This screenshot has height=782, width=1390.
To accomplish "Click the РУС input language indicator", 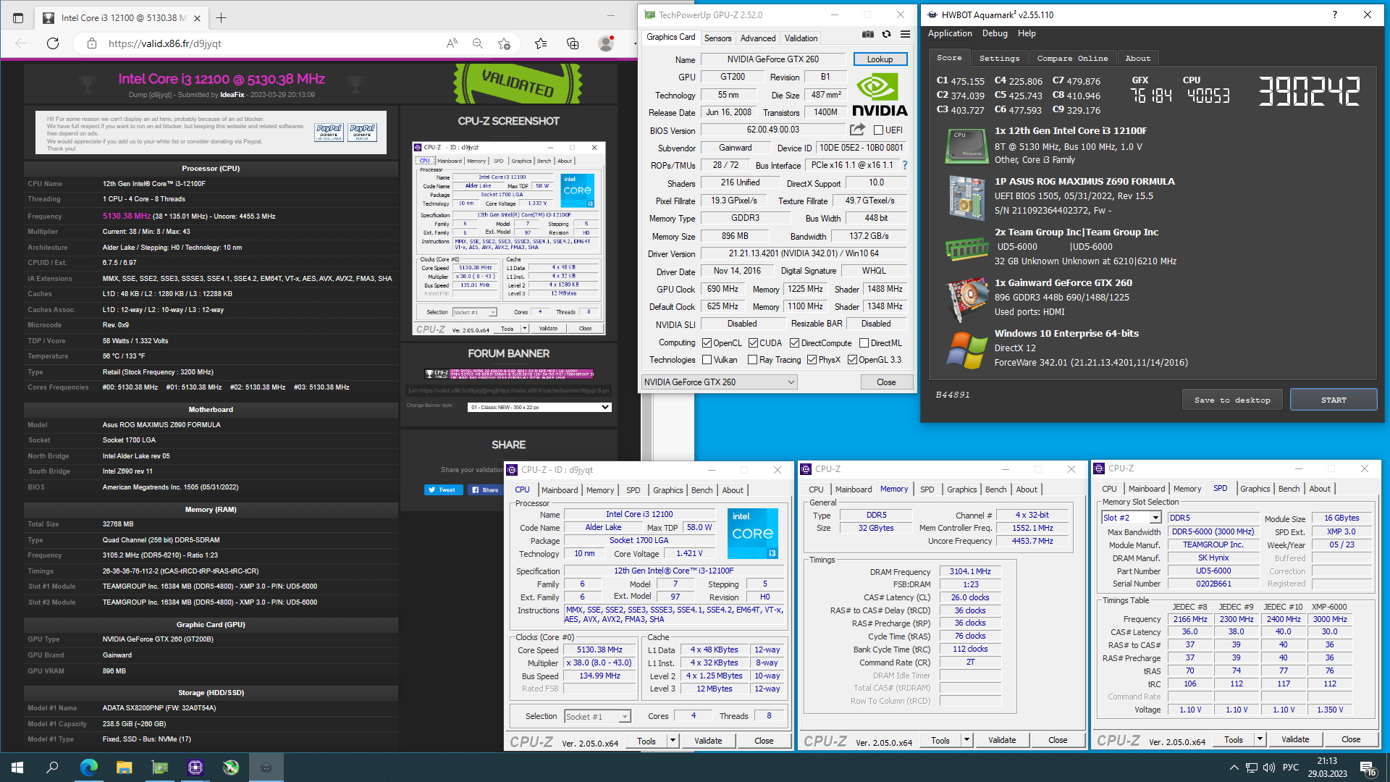I will 1291,768.
